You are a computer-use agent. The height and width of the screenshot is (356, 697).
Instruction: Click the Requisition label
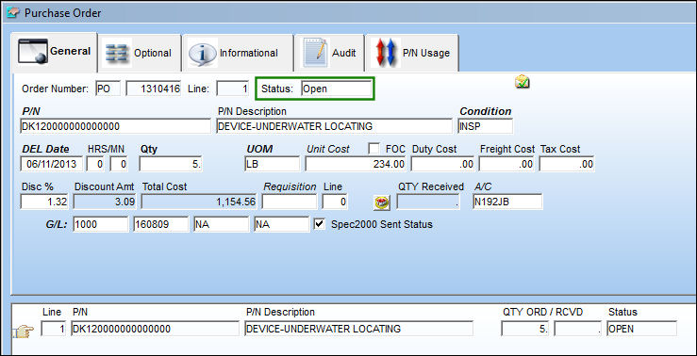point(290,186)
